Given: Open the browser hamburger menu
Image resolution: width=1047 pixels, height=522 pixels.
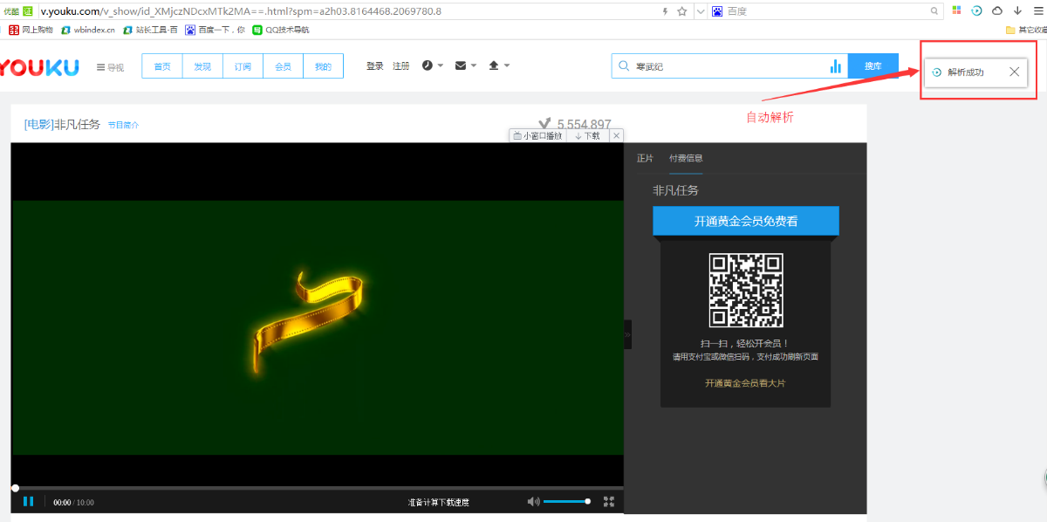Looking at the screenshot, I should (1037, 10).
